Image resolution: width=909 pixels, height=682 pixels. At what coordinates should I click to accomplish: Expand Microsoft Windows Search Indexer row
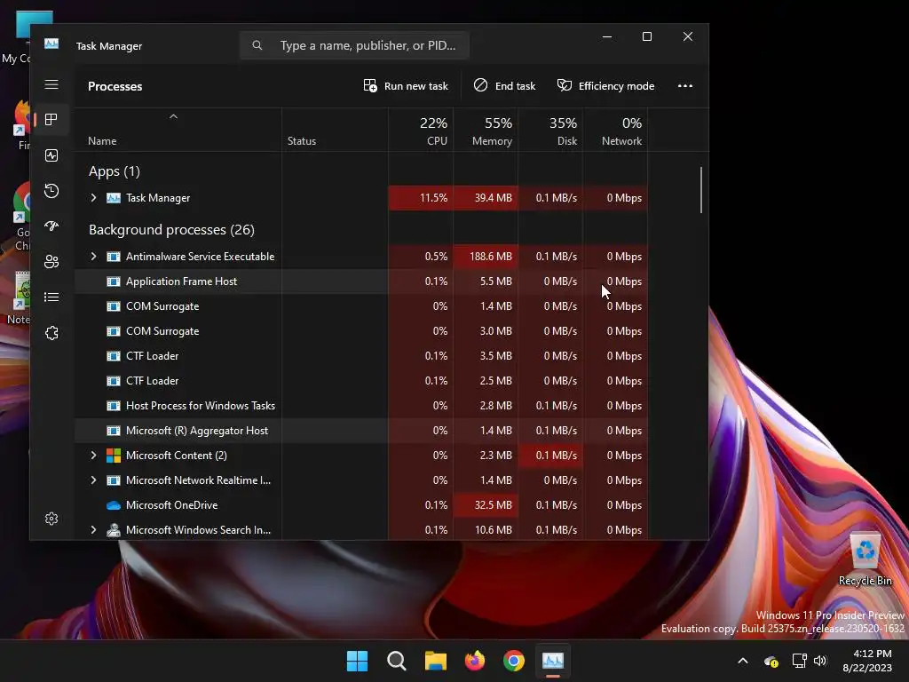93,530
